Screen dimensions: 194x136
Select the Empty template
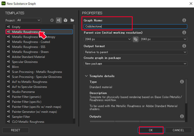(39, 27)
